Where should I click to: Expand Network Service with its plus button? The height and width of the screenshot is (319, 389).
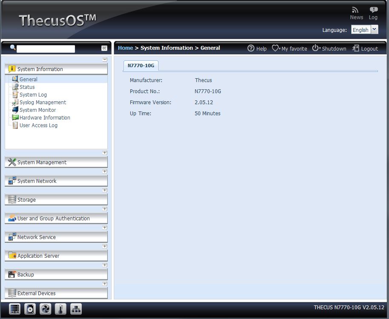(105, 228)
